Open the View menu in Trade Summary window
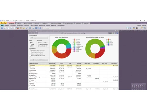 click(32, 33)
